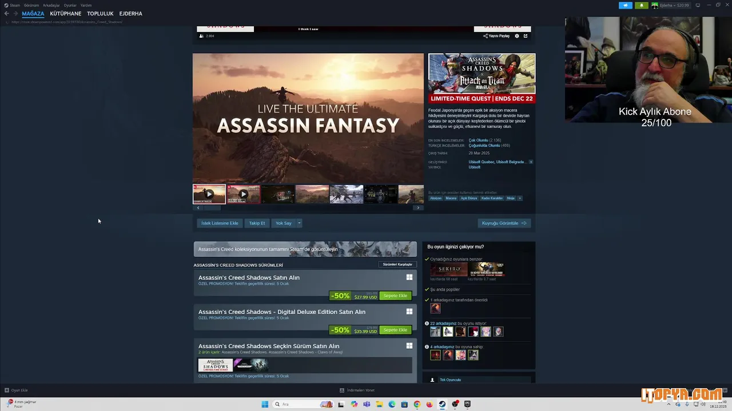Open the Yok Say dropdown arrow
The height and width of the screenshot is (411, 732).
(299, 223)
